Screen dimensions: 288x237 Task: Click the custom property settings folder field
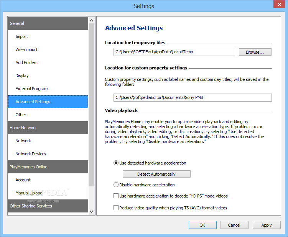[x=193, y=97]
